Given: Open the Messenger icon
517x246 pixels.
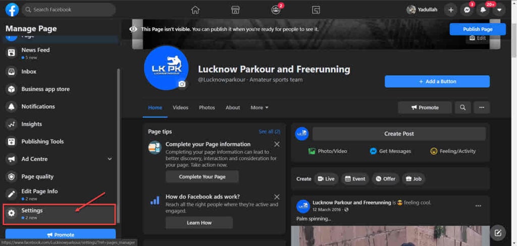Looking at the screenshot, I should [467, 10].
